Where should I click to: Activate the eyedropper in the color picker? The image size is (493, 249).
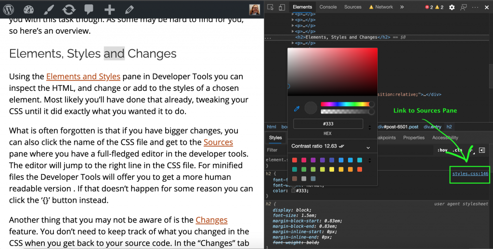tap(297, 109)
